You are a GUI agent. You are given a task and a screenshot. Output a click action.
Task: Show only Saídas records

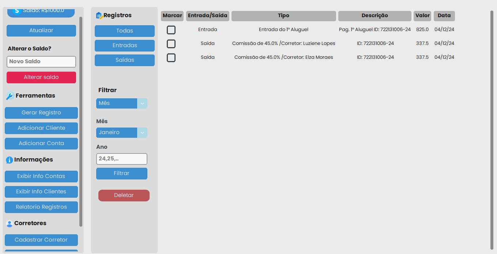[124, 60]
